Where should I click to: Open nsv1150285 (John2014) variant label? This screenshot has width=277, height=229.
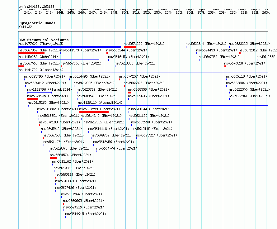click(x=38, y=57)
